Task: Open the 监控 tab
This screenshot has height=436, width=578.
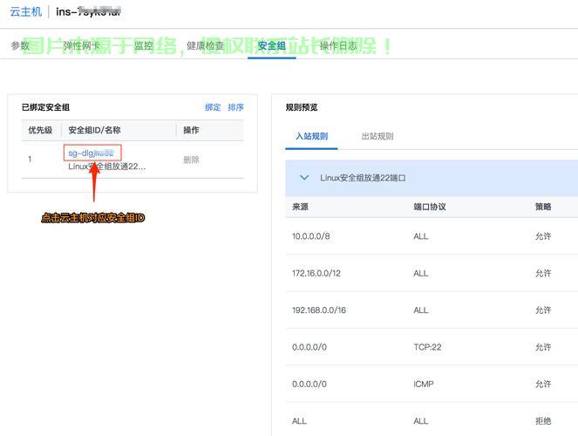Action: tap(143, 46)
